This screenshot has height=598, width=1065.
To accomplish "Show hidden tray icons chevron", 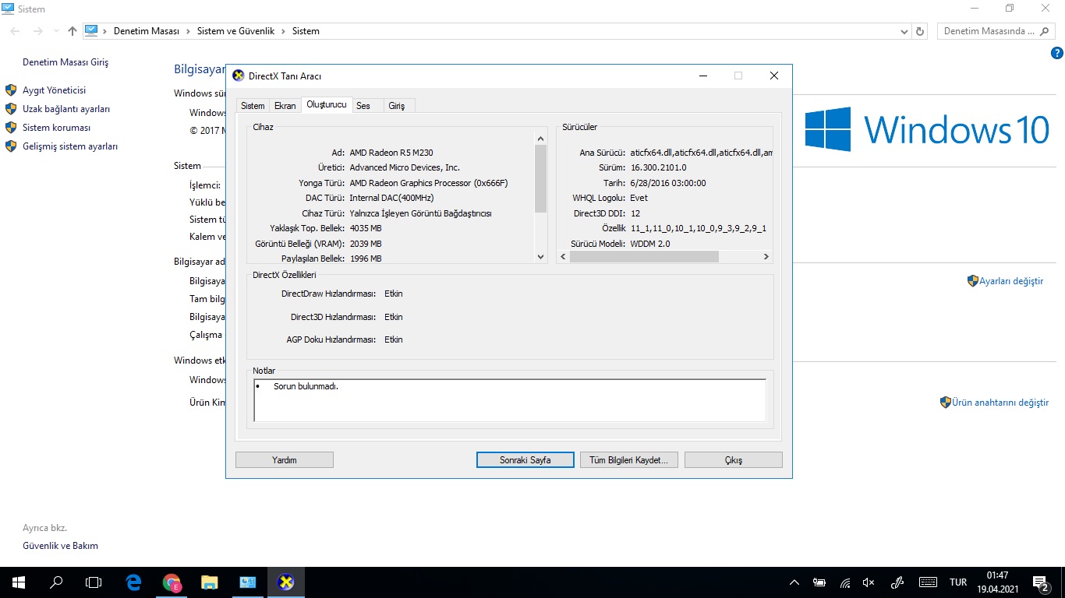I will pyautogui.click(x=794, y=582).
